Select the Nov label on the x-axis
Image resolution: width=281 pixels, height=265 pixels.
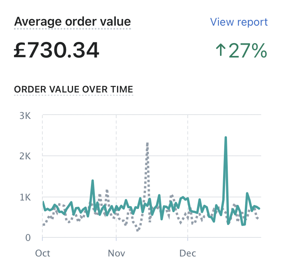116,253
